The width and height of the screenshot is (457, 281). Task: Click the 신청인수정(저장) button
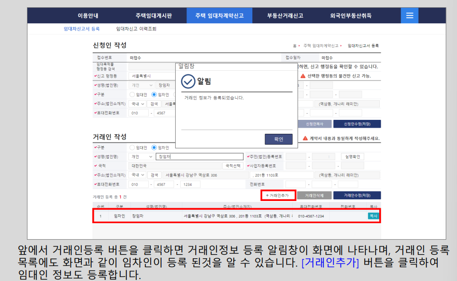click(357, 124)
